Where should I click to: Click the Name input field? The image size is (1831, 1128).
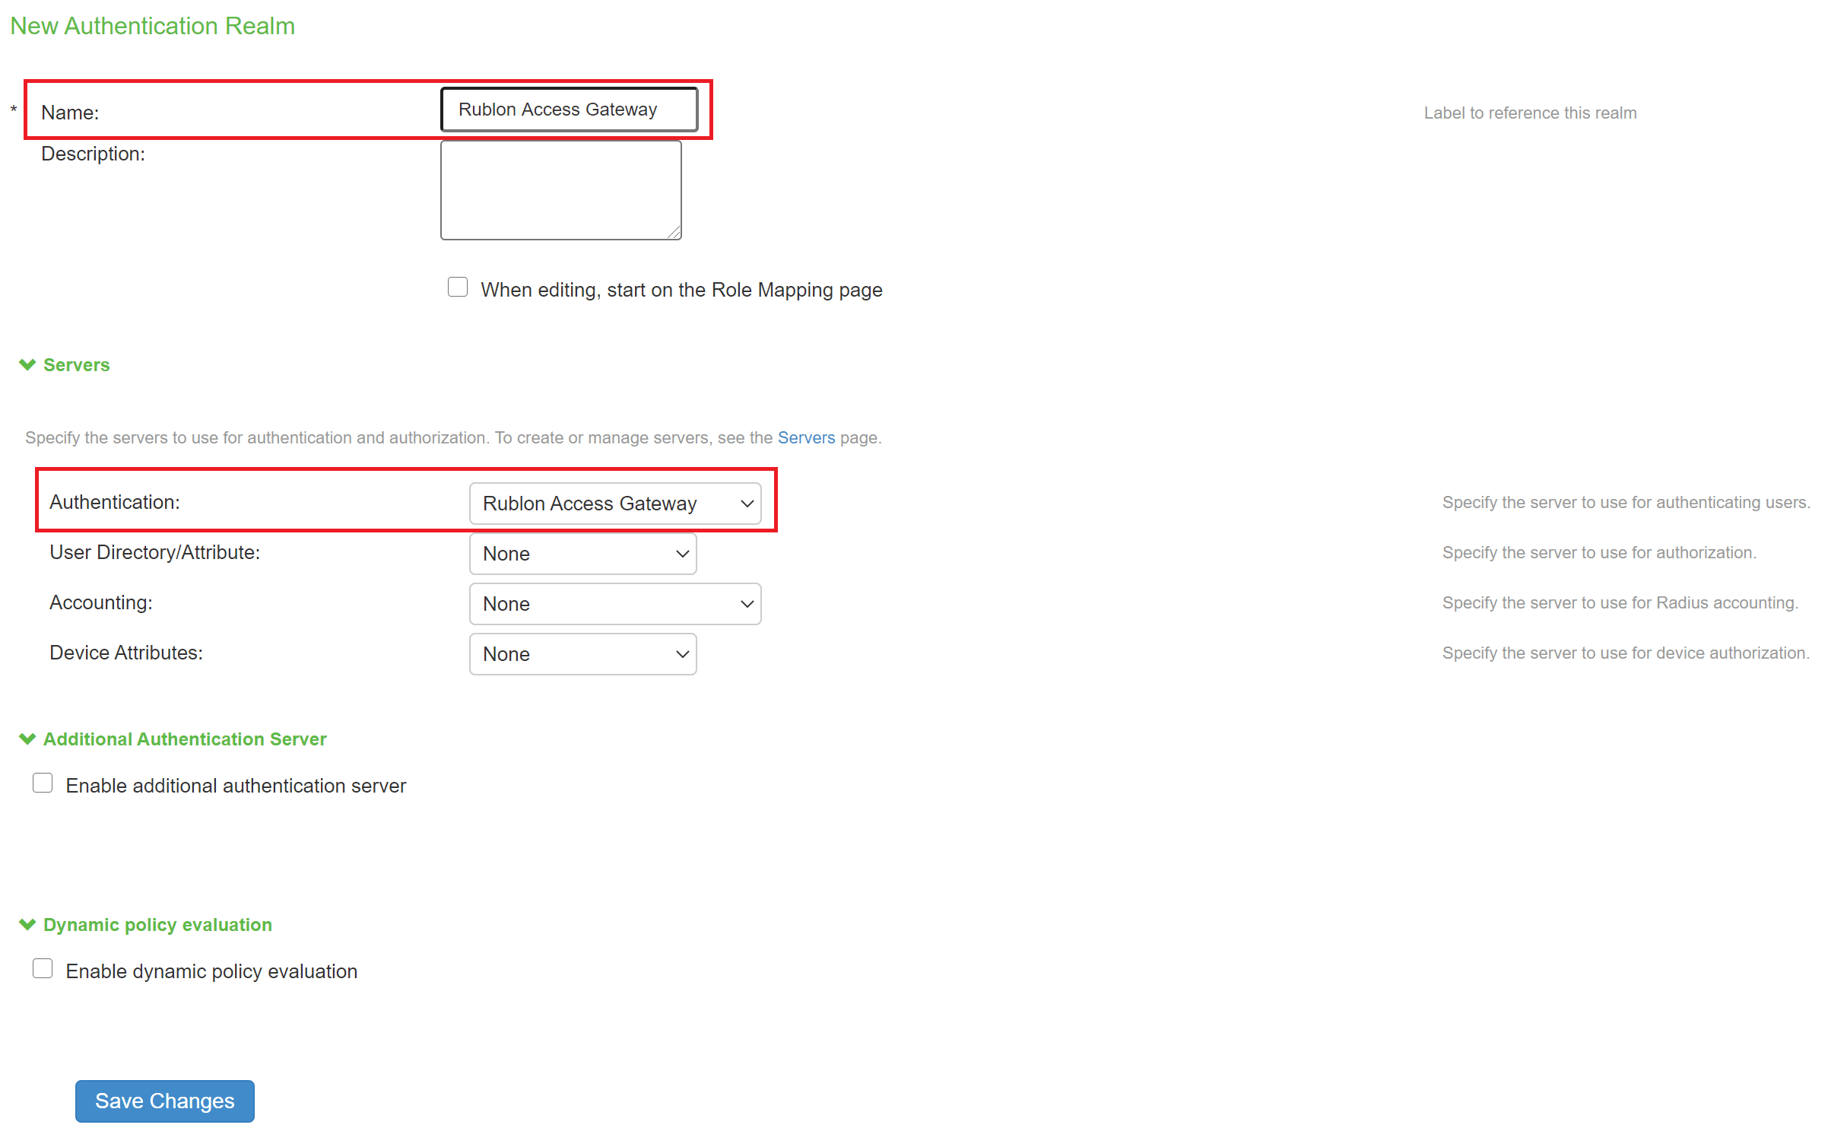[x=569, y=110]
